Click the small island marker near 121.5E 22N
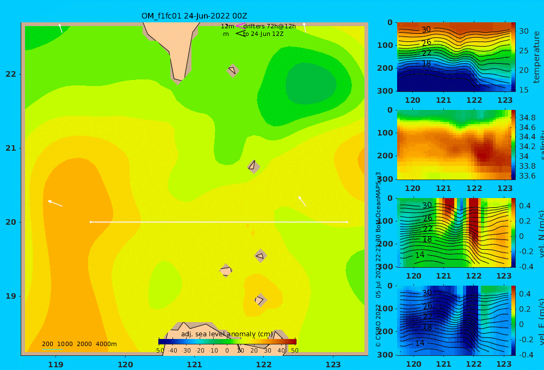Image resolution: width=544 pixels, height=370 pixels. 233,71
